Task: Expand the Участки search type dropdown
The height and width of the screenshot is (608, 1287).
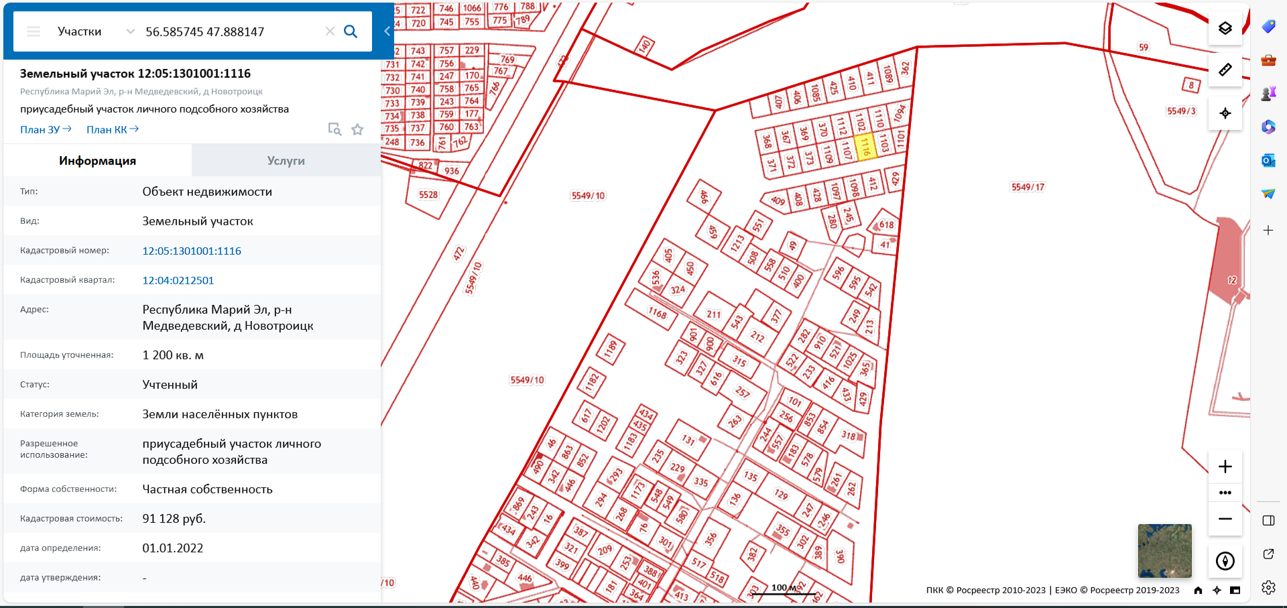Action: click(97, 32)
